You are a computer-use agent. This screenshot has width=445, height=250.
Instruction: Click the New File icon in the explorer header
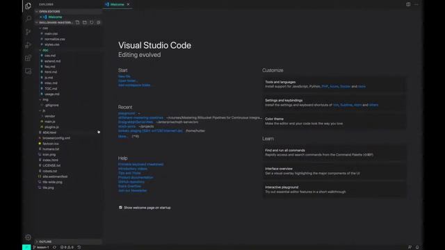pyautogui.click(x=77, y=22)
